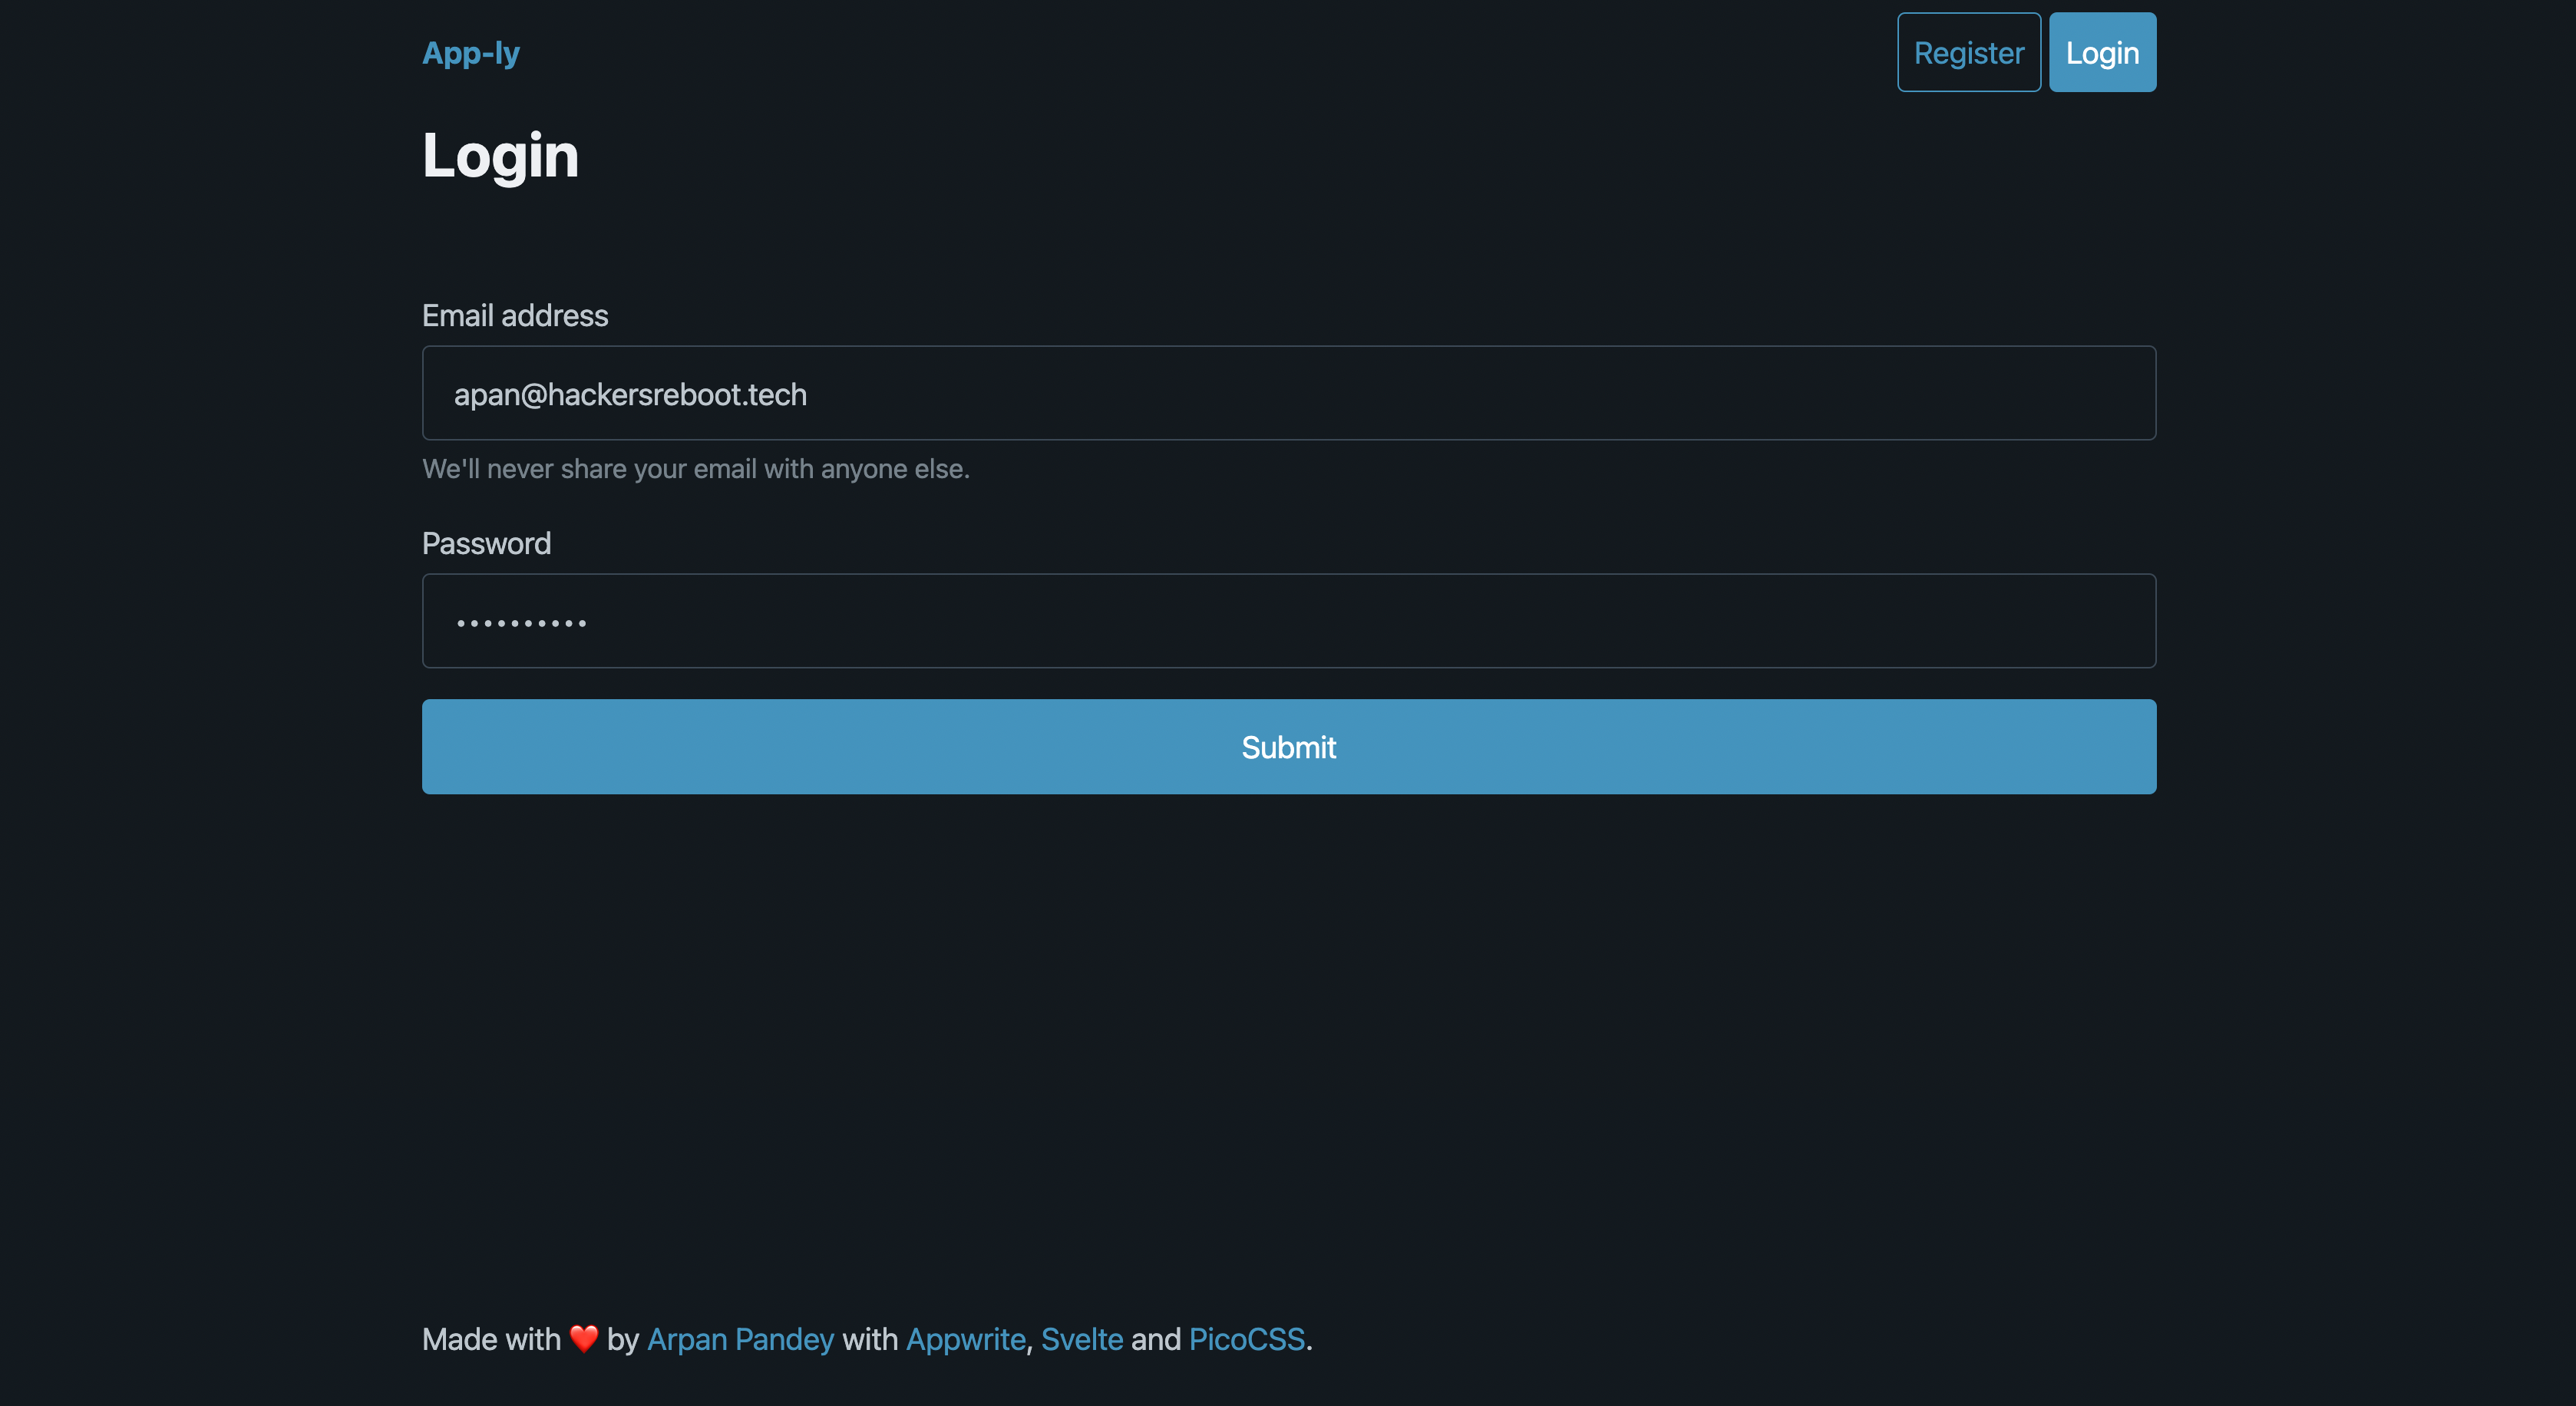Open the App-ly home logo link

tap(471, 52)
